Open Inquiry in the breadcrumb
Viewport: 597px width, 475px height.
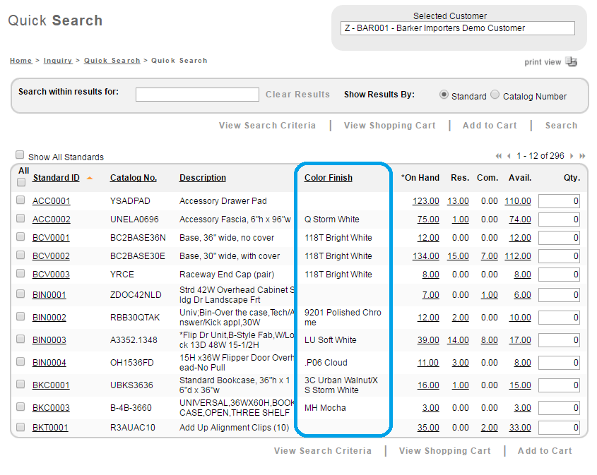coord(57,61)
